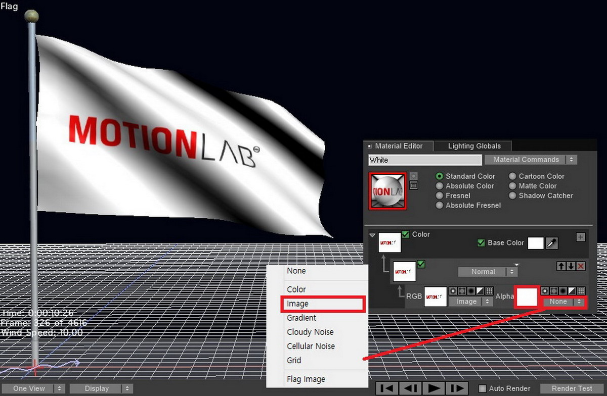Click the RGB image thumbnail
This screenshot has width=607, height=396.
436,296
